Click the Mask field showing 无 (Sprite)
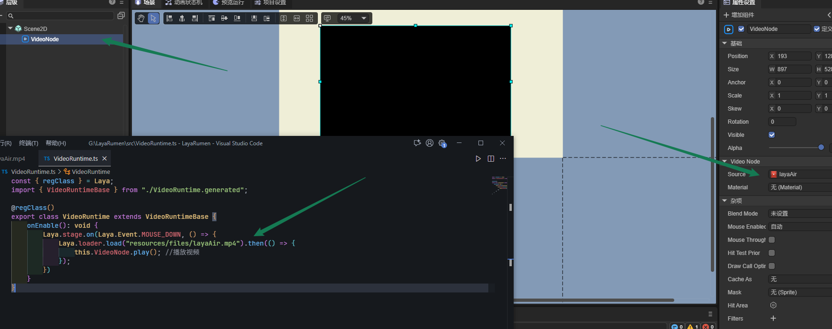Viewport: 832px width, 329px height. click(800, 292)
